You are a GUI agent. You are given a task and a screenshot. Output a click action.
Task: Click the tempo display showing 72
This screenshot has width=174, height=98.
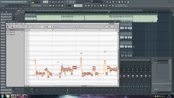(x=46, y=2)
